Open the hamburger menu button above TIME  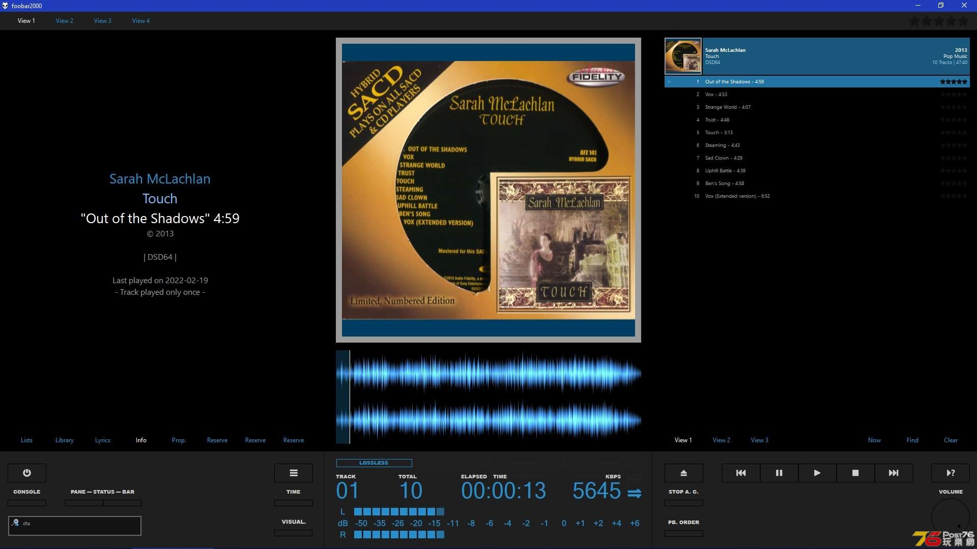coord(294,473)
